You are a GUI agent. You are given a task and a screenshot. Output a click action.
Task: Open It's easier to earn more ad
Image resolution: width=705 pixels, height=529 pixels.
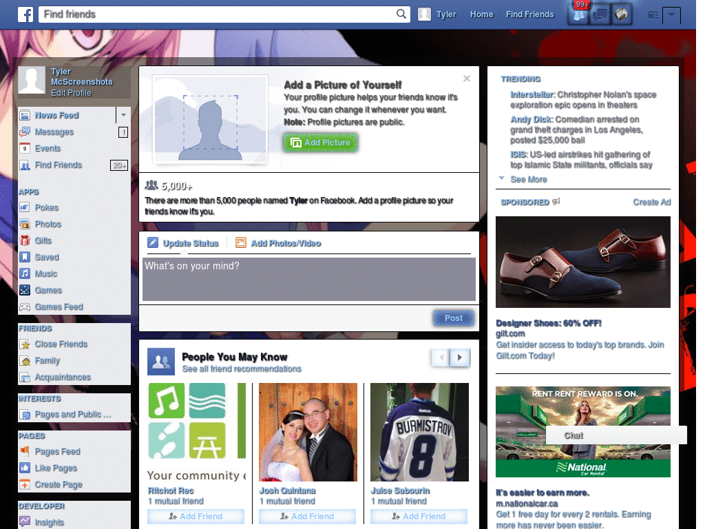click(543, 492)
